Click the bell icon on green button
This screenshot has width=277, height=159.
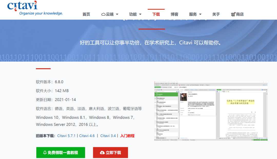45,153
